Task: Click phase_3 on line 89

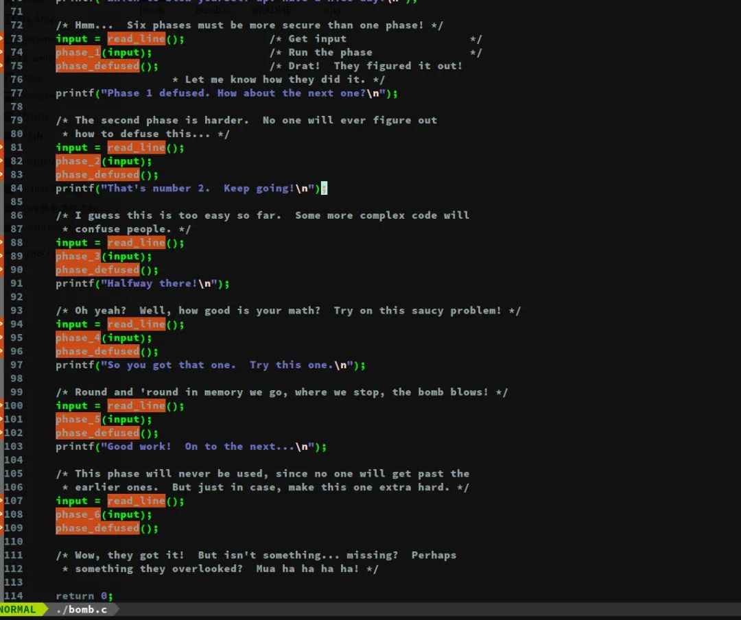Action: click(x=78, y=256)
